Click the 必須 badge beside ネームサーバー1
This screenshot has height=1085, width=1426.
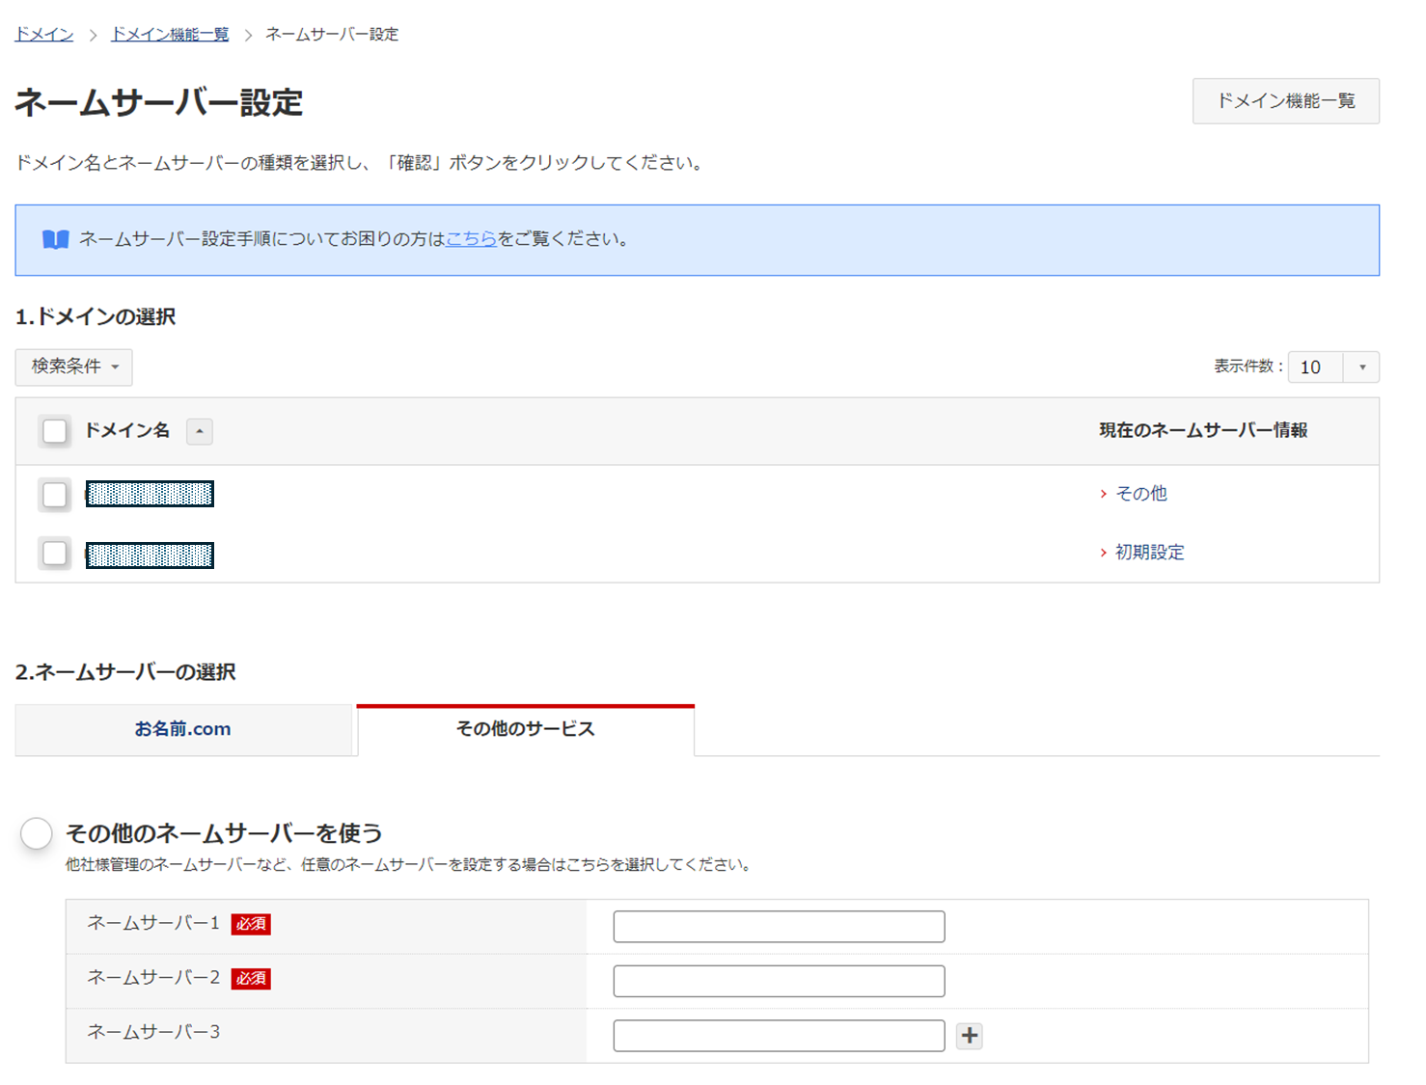pyautogui.click(x=251, y=924)
